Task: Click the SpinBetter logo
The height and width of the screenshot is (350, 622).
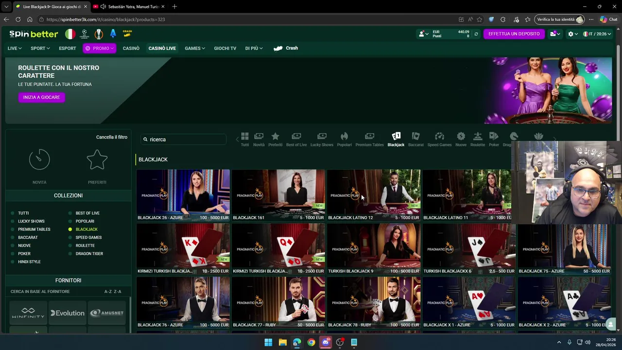Action: coord(34,34)
